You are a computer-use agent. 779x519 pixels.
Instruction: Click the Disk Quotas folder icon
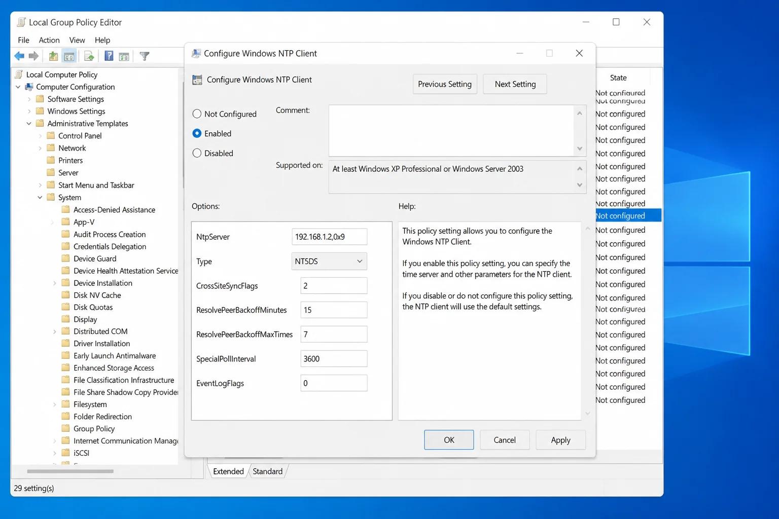click(65, 307)
